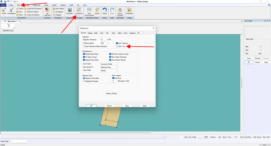Viewport: 271px width, 146px height.
Task: Switch to the Display tab in Preferences
Action: pyautogui.click(x=90, y=33)
